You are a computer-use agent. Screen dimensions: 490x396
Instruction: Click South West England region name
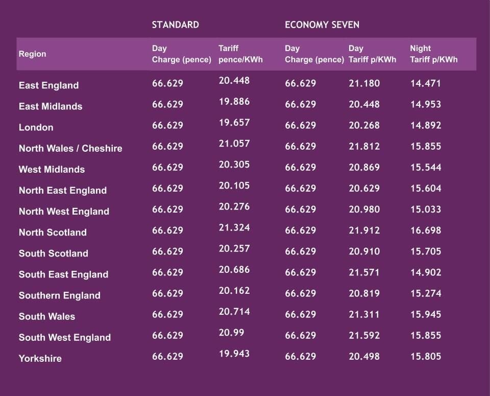64,337
